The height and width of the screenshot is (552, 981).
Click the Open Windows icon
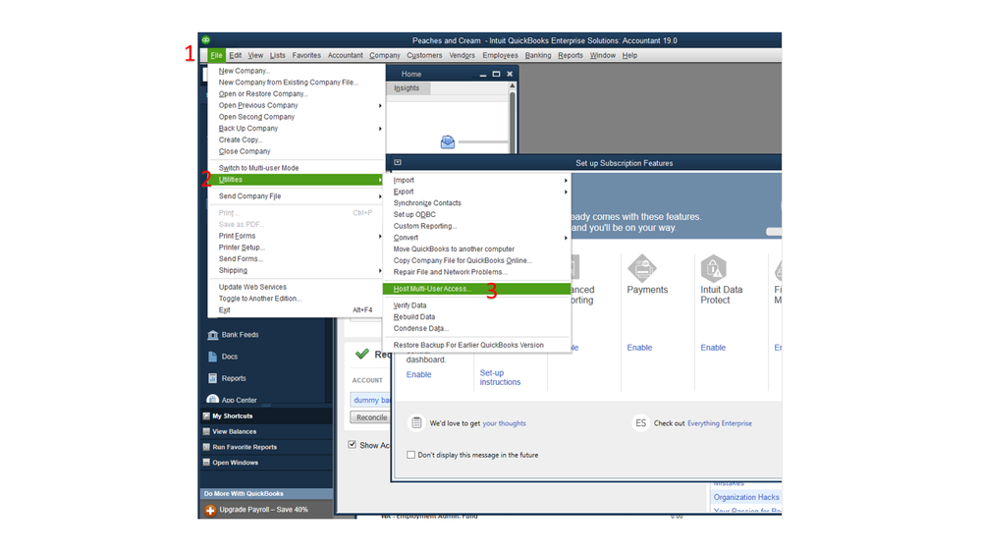coord(206,463)
